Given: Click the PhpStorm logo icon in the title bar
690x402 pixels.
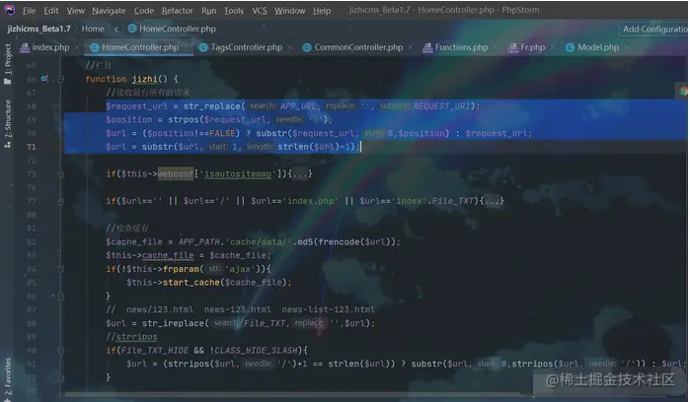Looking at the screenshot, I should coord(9,10).
